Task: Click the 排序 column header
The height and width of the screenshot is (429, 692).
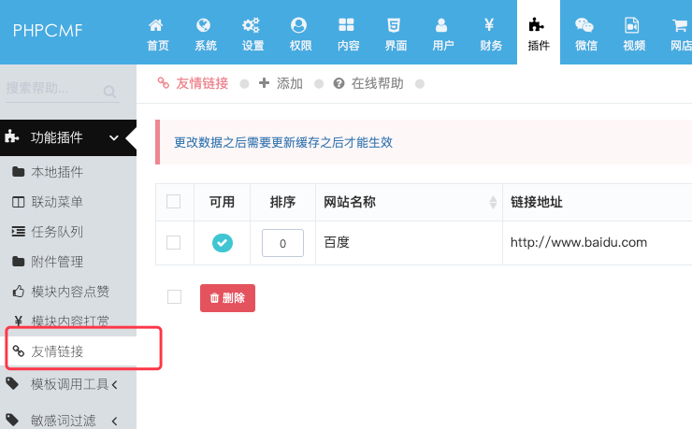Action: (282, 202)
